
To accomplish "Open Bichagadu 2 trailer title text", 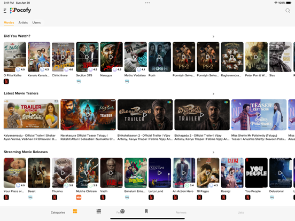I will (x=202, y=137).
